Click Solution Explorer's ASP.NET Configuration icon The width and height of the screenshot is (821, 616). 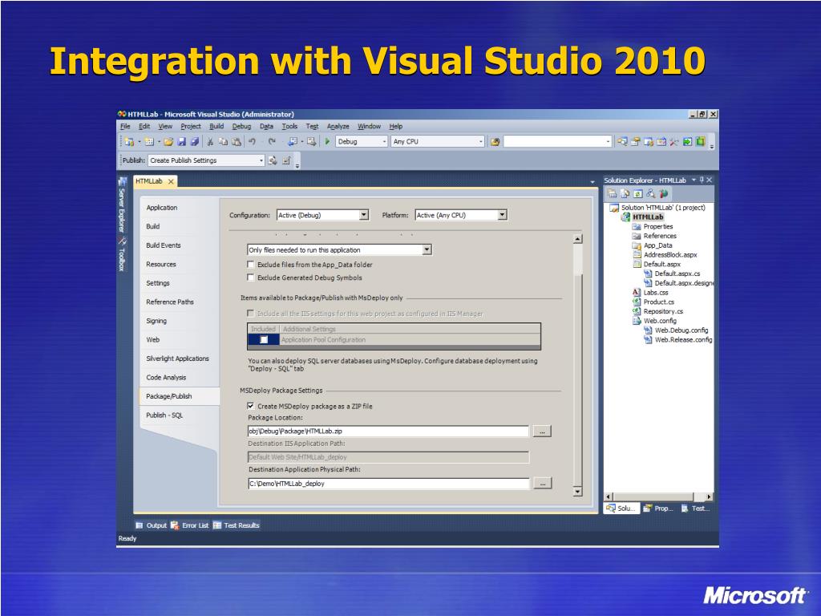click(x=663, y=194)
